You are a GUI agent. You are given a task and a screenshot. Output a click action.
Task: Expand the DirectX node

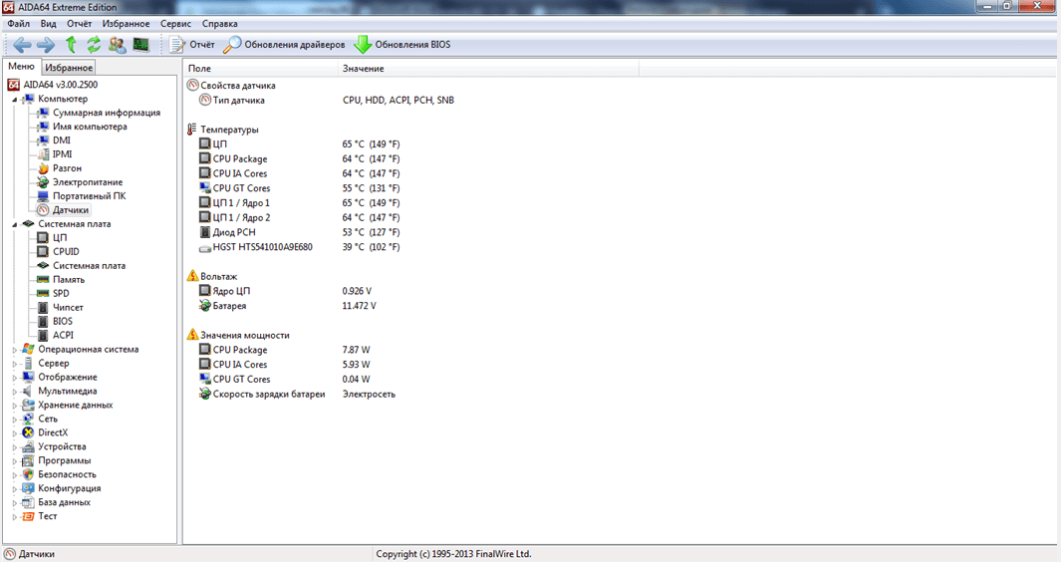tap(14, 432)
